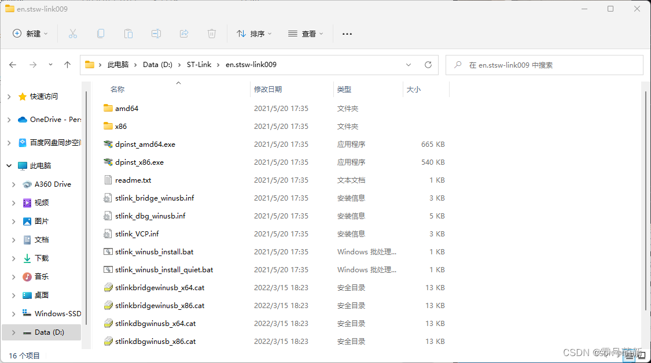Open the Sort (排序) dropdown
This screenshot has width=651, height=363.
coord(254,34)
